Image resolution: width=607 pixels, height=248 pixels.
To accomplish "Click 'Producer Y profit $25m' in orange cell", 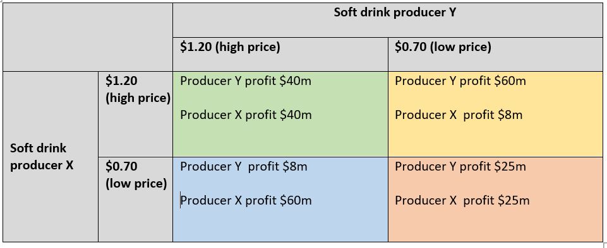I will (460, 167).
